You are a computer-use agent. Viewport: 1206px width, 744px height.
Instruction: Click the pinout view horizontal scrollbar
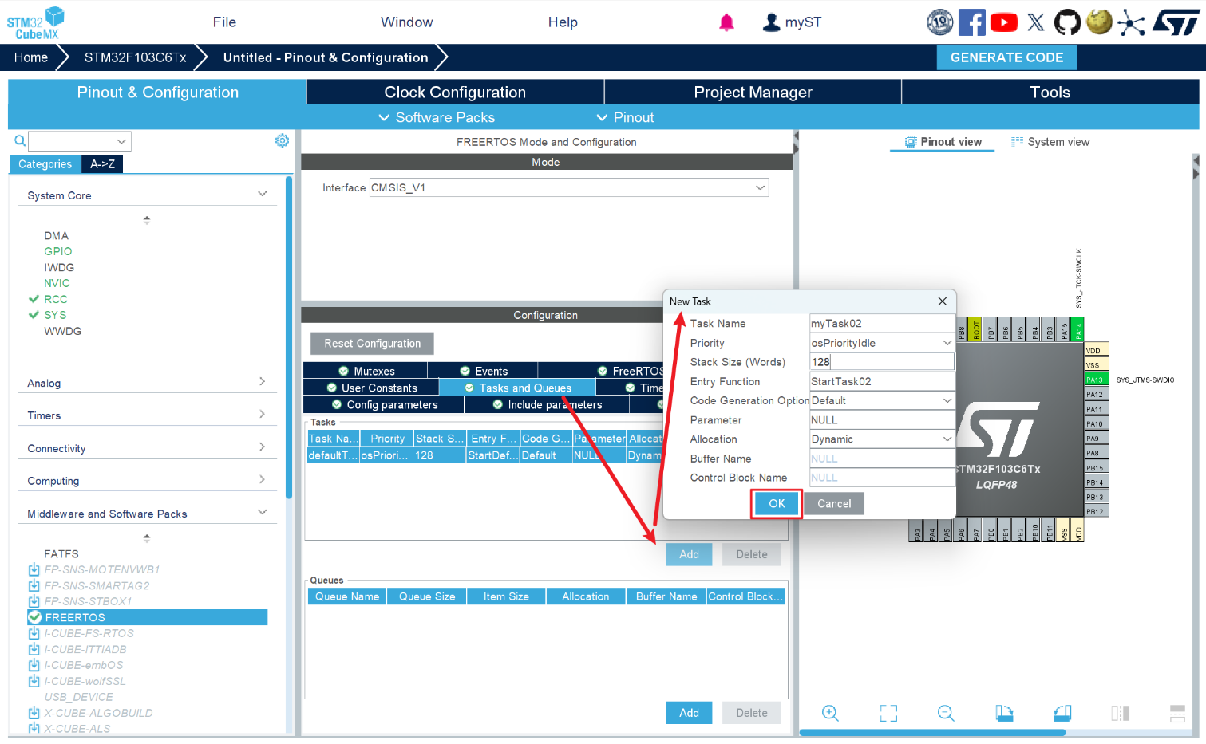[x=932, y=732]
